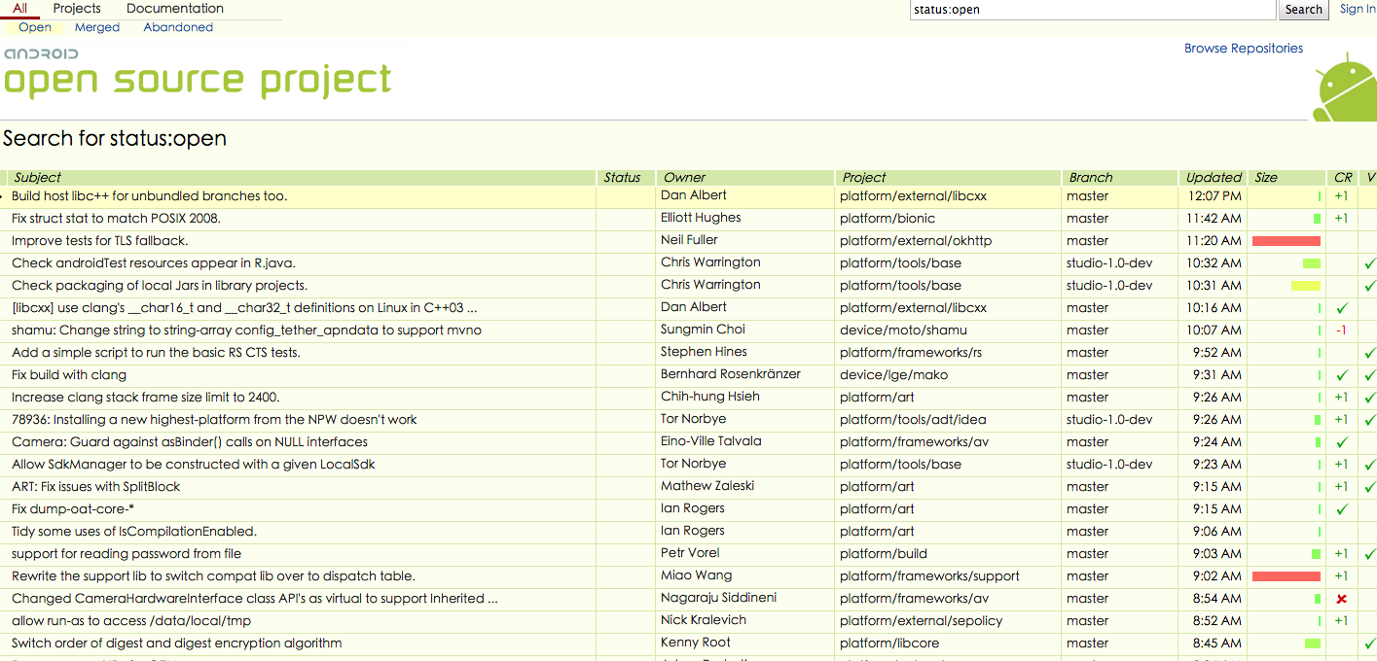
Task: Open 'ART: Fix issues with SplitBlock'
Action: 95,487
